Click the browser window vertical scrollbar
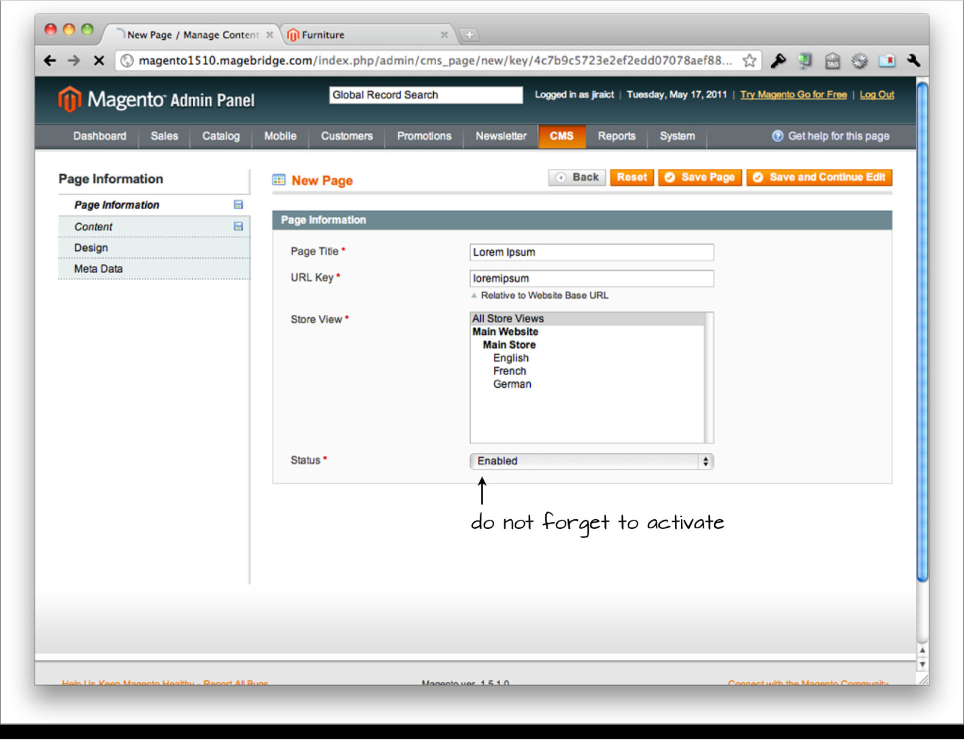This screenshot has height=743, width=964. point(922,332)
